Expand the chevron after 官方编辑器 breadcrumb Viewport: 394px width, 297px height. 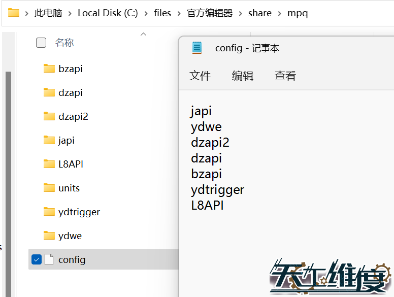(x=241, y=13)
